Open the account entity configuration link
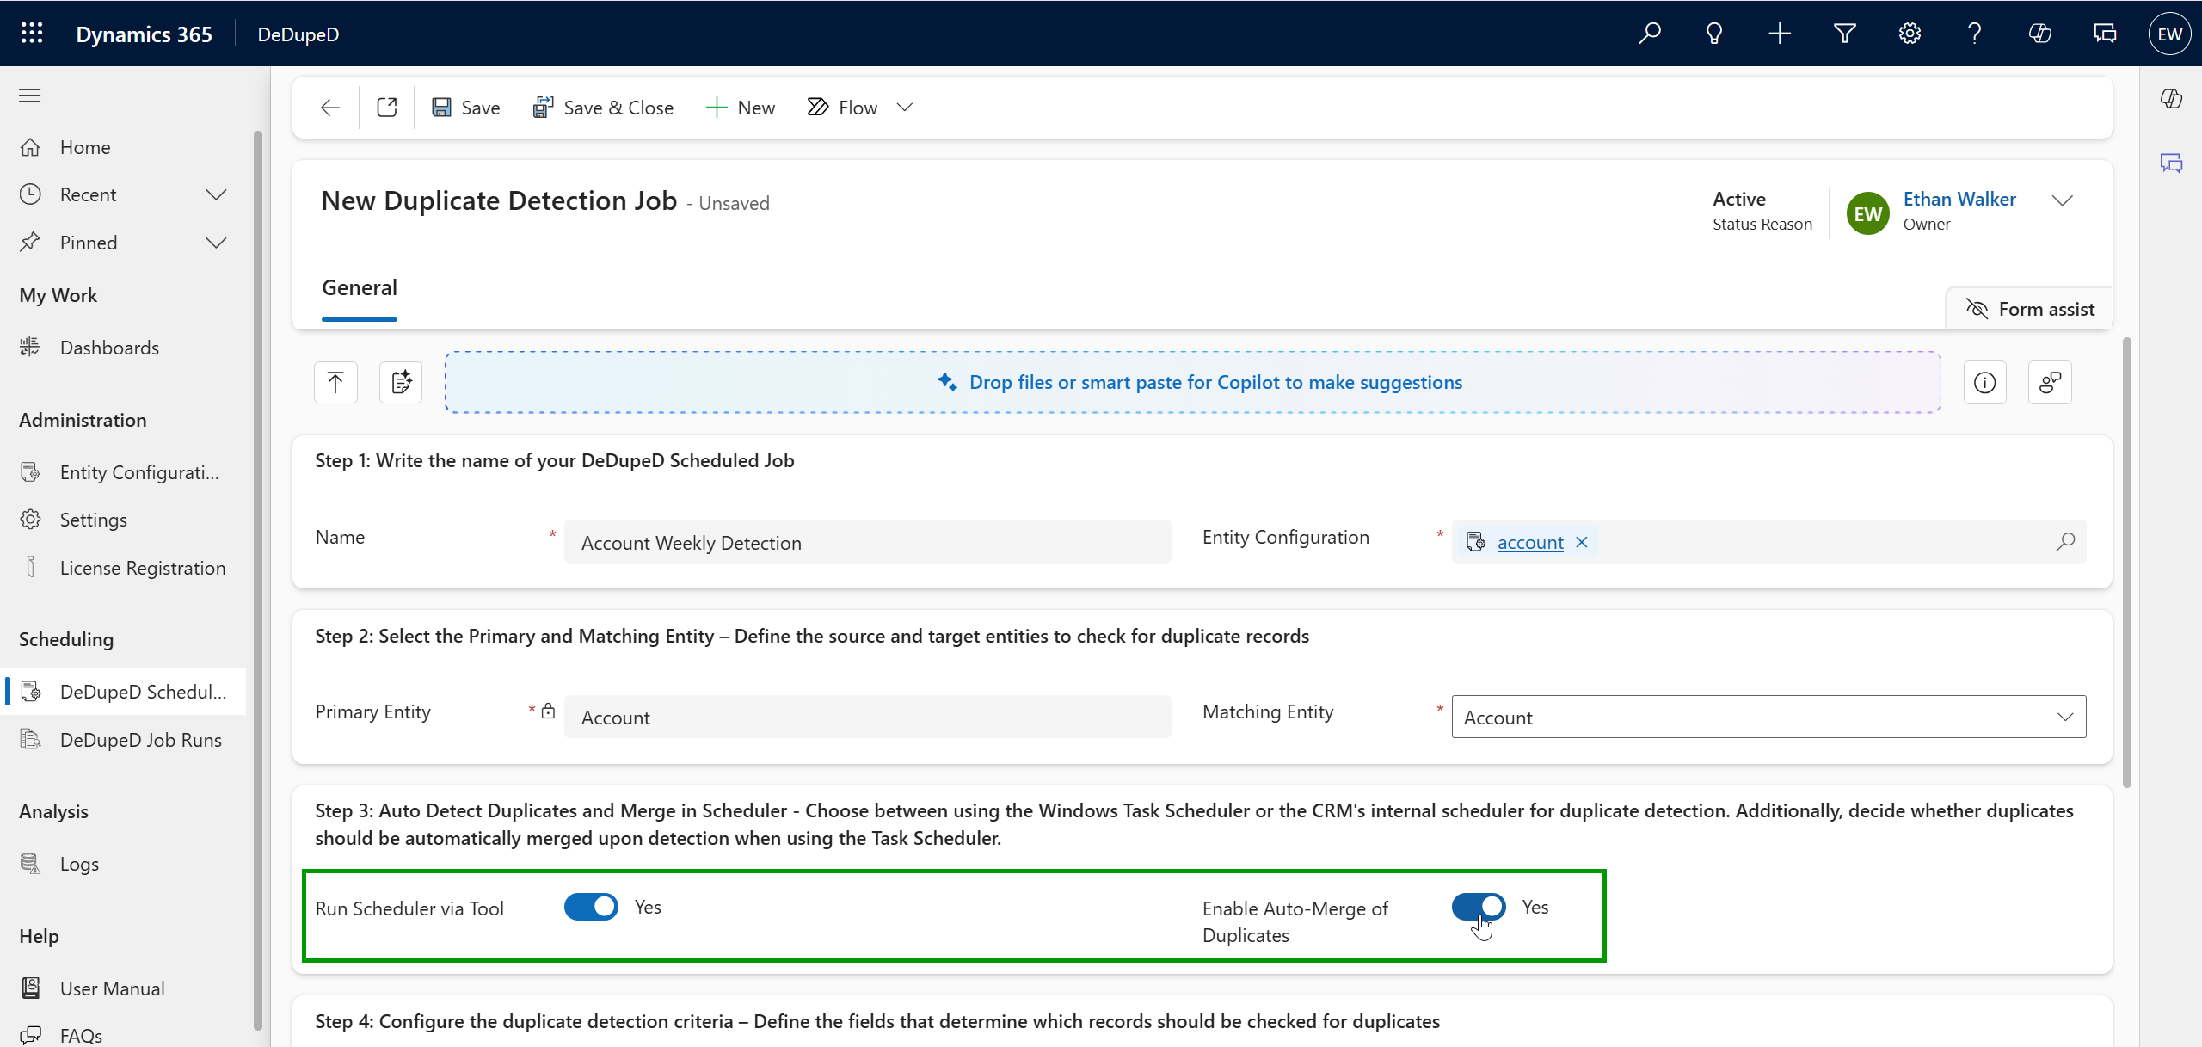 coord(1530,542)
